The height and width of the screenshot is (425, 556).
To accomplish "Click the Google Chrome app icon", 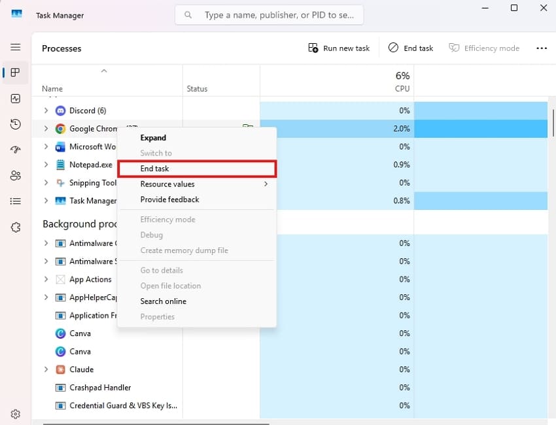I will click(60, 129).
